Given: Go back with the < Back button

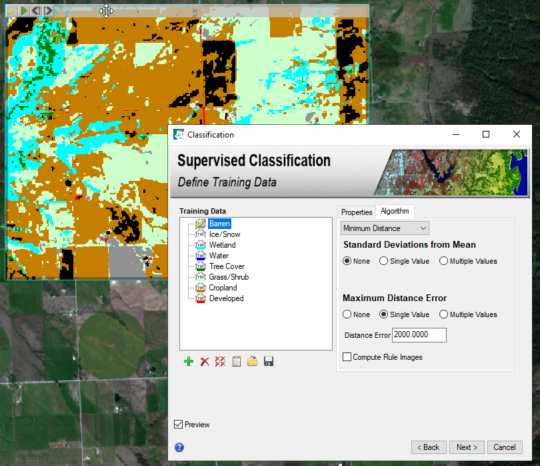Looking at the screenshot, I should click(429, 447).
